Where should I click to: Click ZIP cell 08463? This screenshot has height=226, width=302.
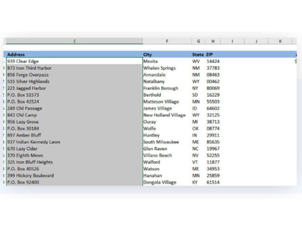click(x=213, y=74)
